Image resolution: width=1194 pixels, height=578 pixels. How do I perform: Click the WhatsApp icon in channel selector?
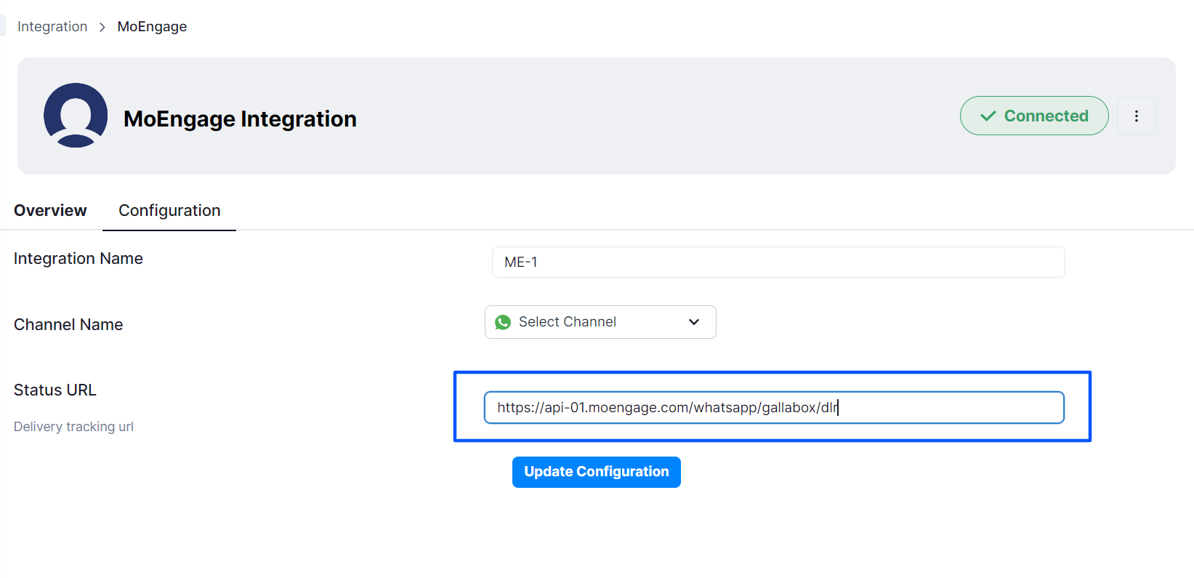click(x=503, y=322)
